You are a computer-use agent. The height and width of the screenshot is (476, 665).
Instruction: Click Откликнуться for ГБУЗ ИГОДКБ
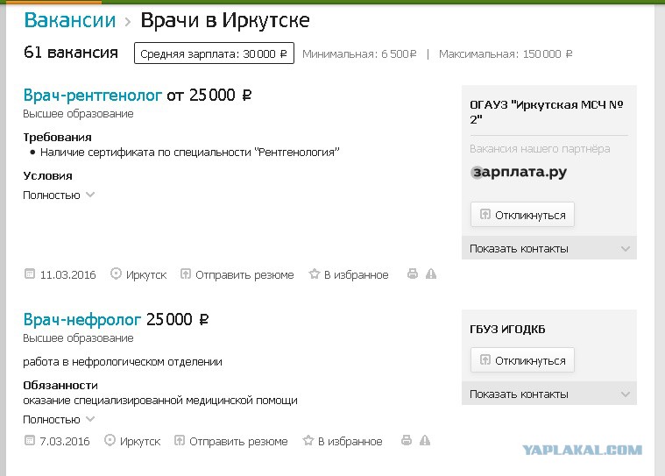click(x=522, y=360)
